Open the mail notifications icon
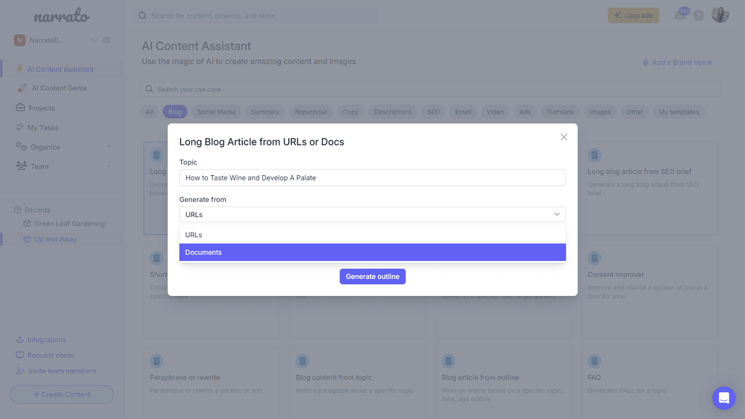Image resolution: width=745 pixels, height=419 pixels. click(680, 15)
